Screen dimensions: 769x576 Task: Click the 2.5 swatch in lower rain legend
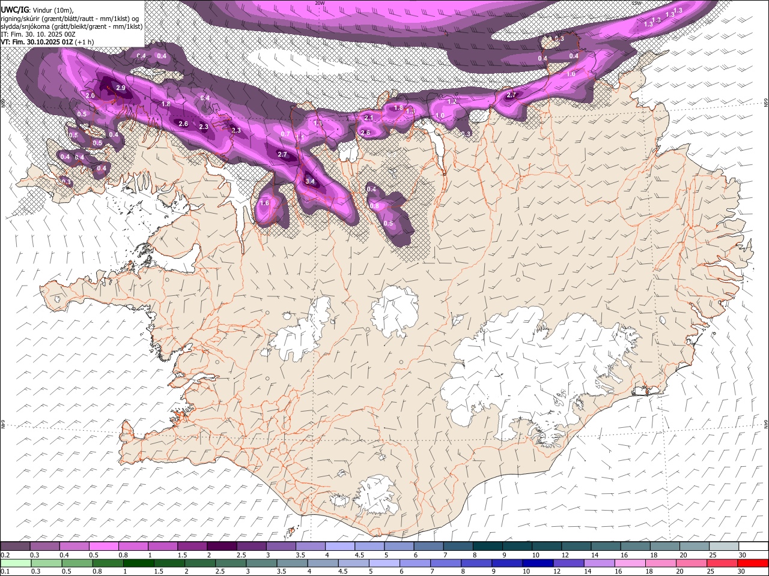tap(231, 563)
